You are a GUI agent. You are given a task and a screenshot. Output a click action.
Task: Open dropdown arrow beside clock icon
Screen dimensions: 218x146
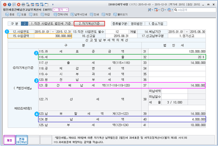165,10
